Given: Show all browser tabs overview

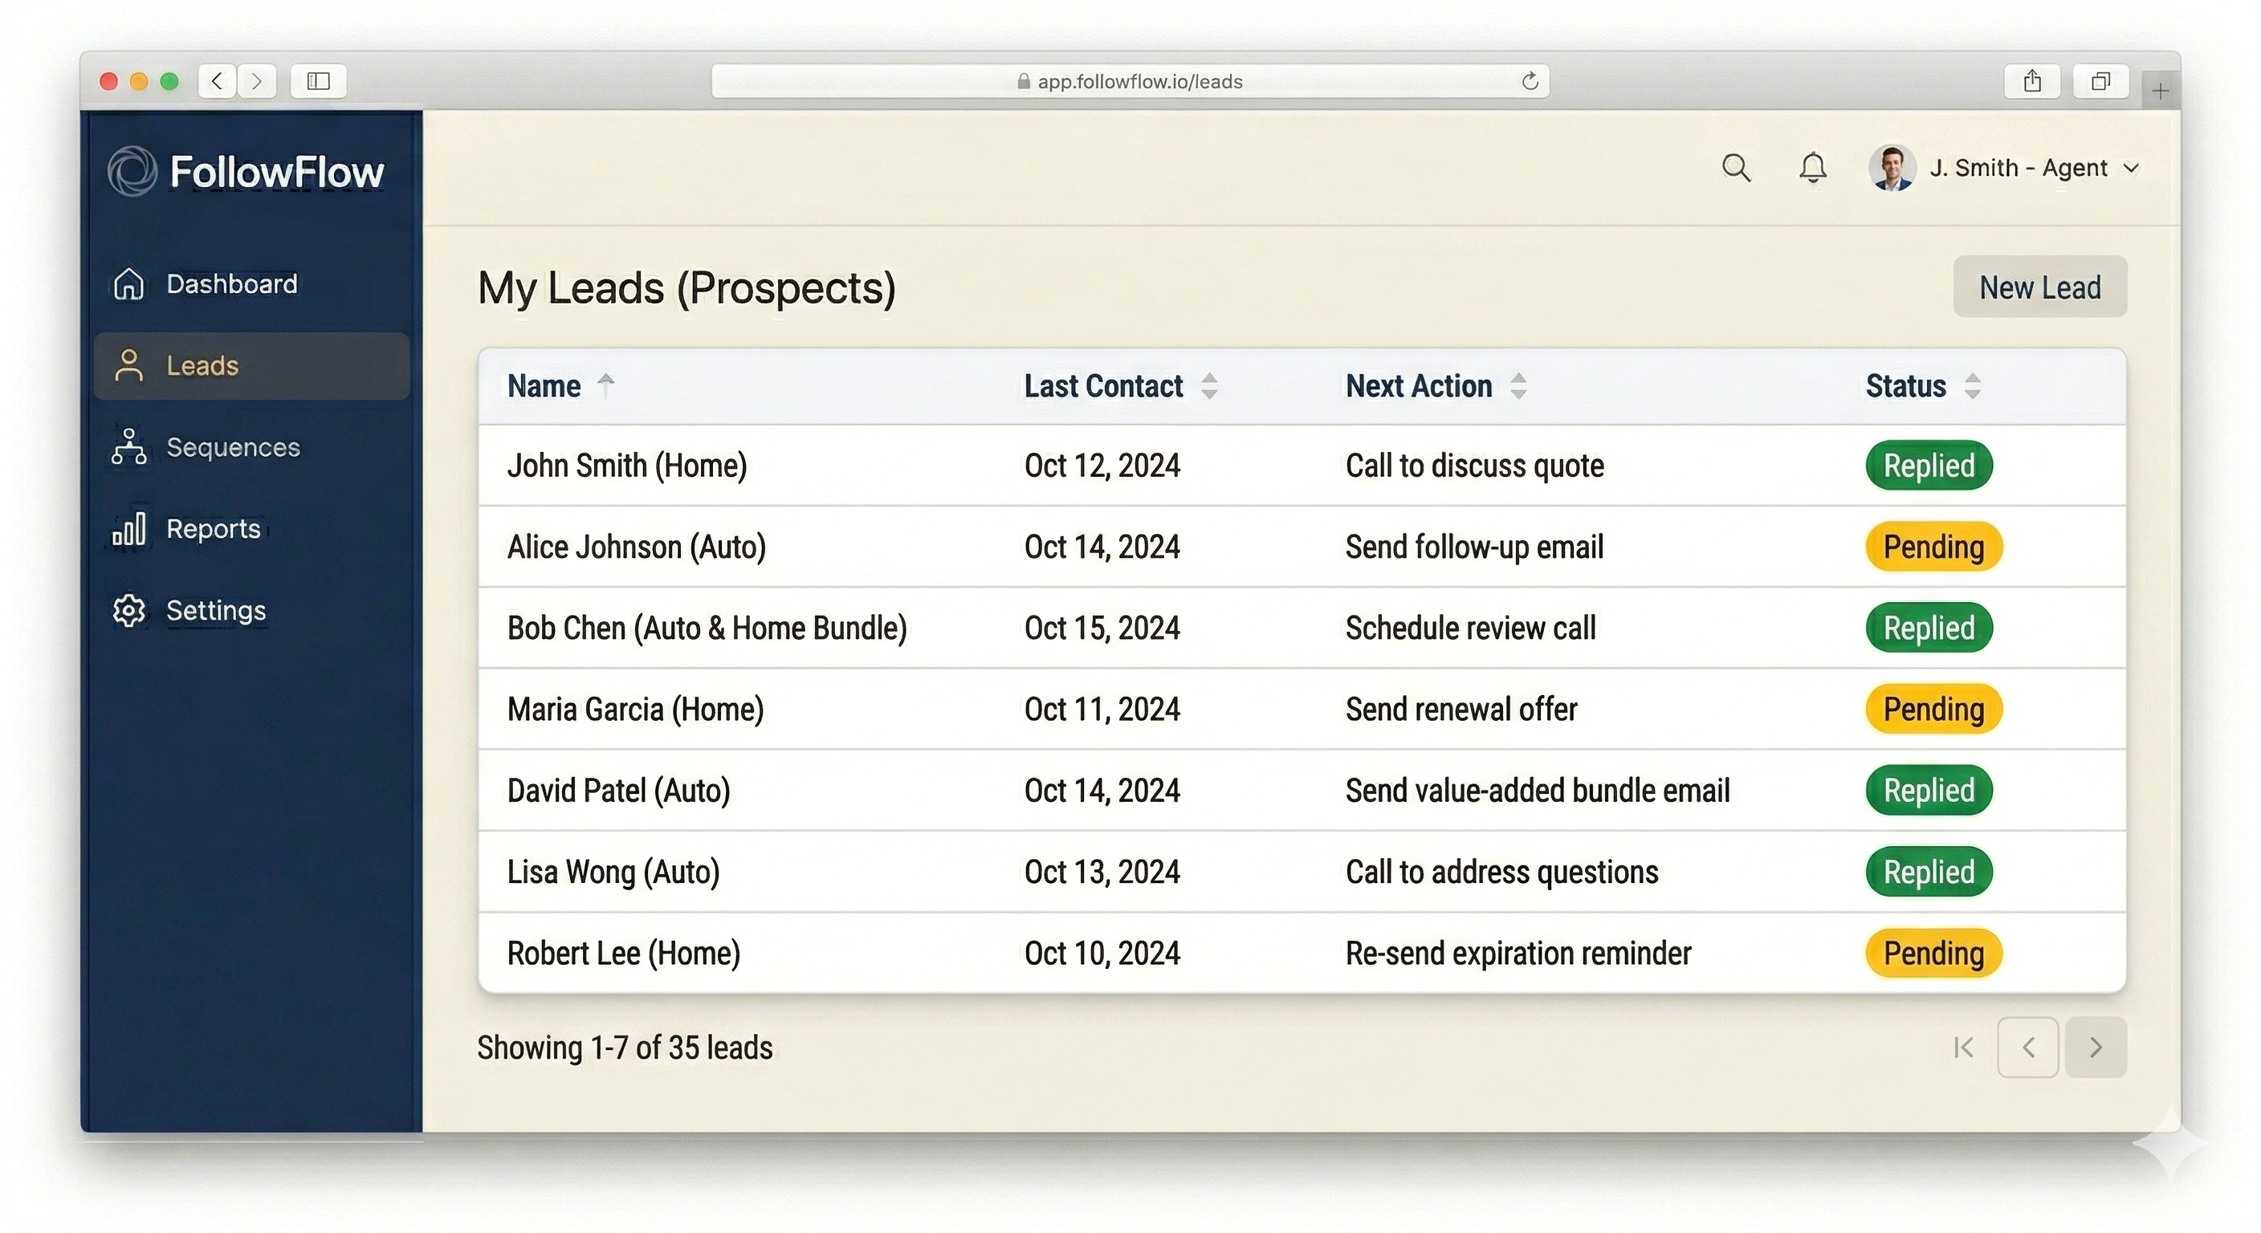Looking at the screenshot, I should pos(2100,82).
